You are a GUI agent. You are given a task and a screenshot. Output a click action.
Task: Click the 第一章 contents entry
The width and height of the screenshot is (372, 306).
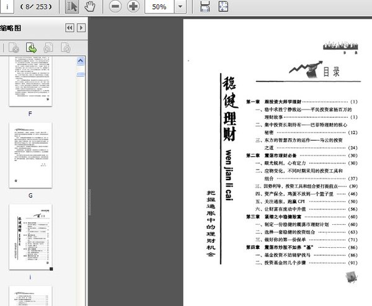tap(301, 102)
